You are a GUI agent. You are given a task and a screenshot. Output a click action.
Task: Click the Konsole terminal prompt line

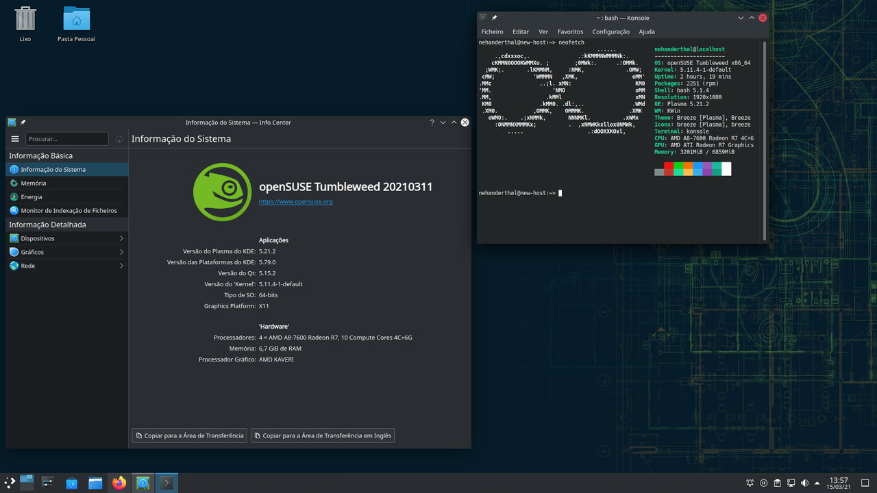pyautogui.click(x=520, y=193)
